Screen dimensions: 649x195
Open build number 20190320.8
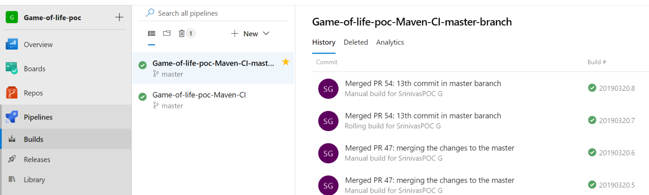click(617, 88)
